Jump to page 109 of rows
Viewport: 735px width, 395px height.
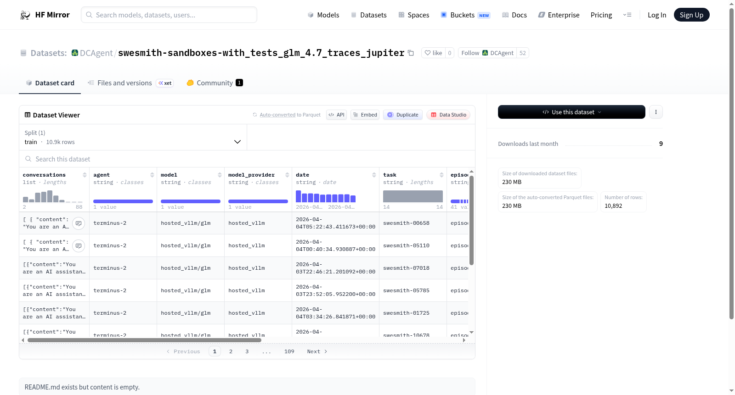click(x=289, y=351)
